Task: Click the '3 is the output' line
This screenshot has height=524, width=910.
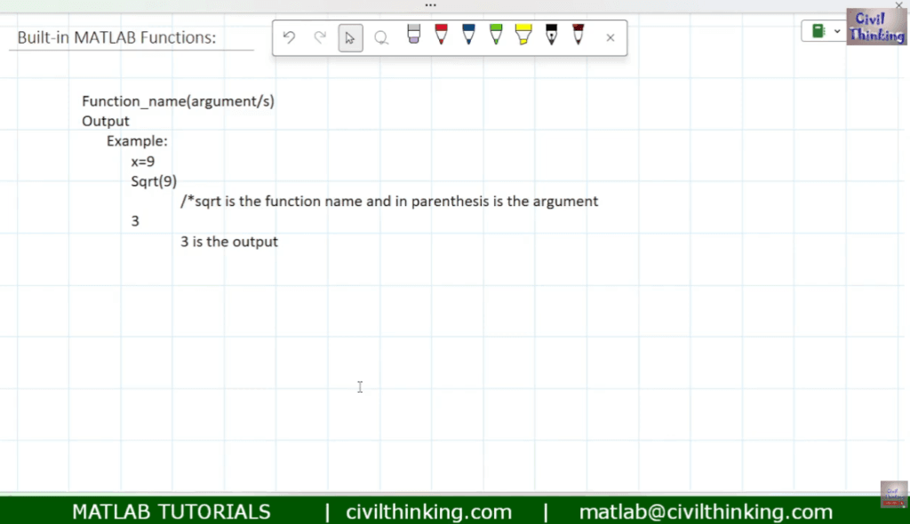Action: (x=229, y=242)
